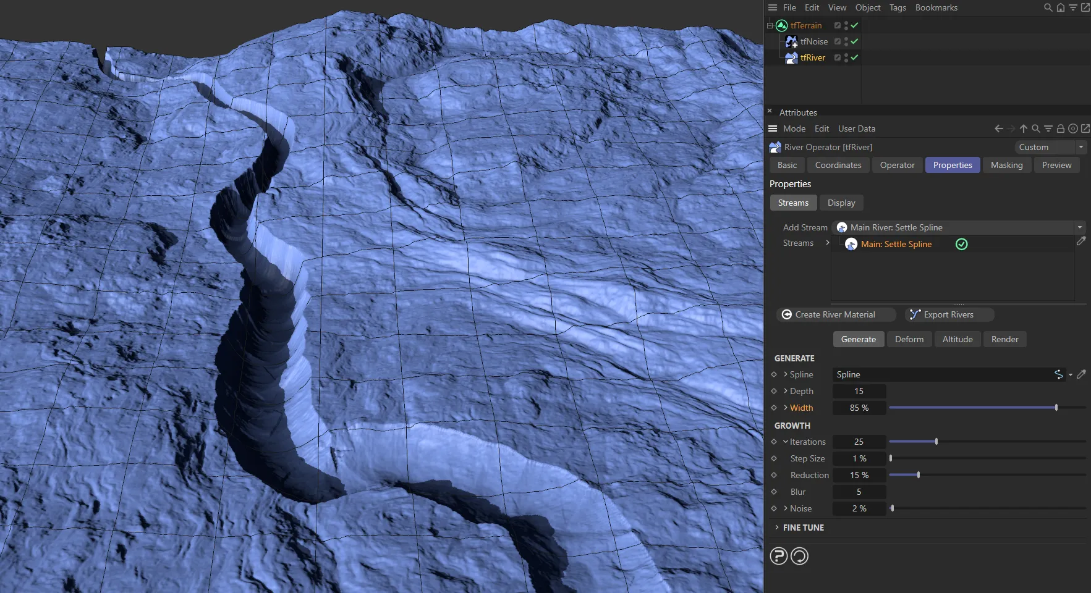Toggle the Main: Settle Spline stream checkmark
The image size is (1091, 593).
(961, 244)
